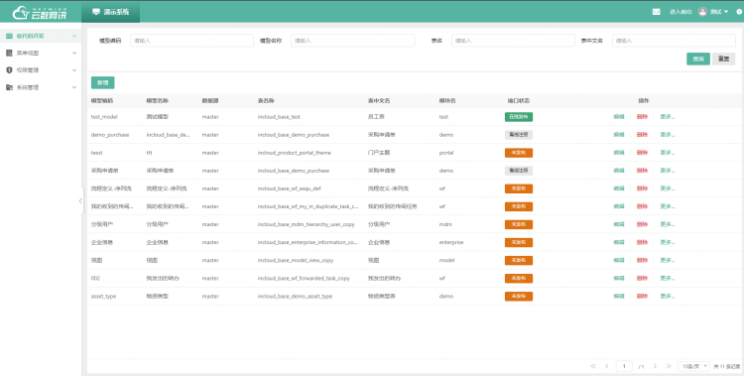
Task: Click red delete link in test_model row
Action: (x=642, y=117)
